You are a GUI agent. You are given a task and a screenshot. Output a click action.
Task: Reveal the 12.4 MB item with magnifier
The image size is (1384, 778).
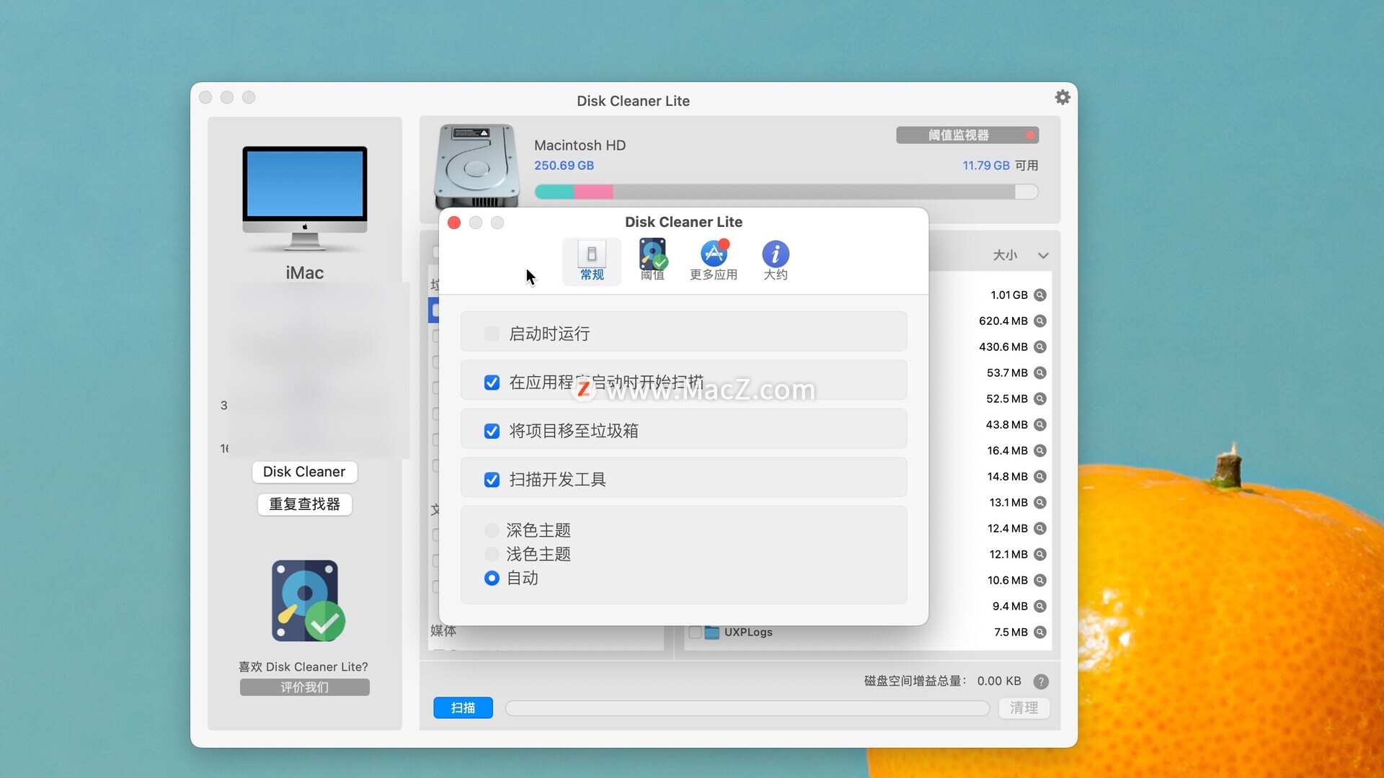pos(1040,528)
